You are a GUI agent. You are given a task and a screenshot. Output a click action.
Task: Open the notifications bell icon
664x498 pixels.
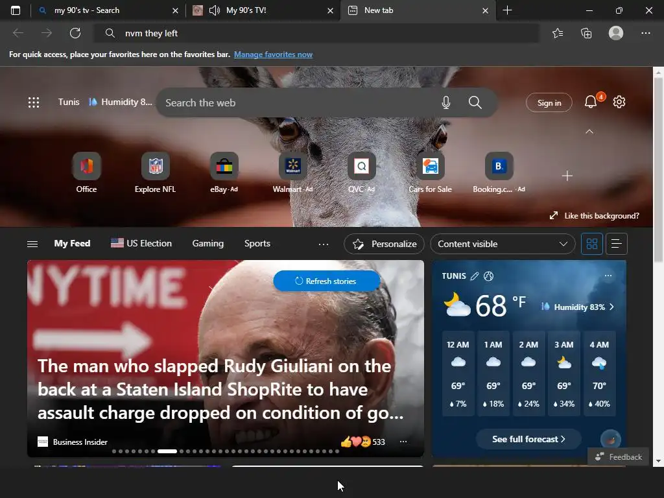(591, 102)
